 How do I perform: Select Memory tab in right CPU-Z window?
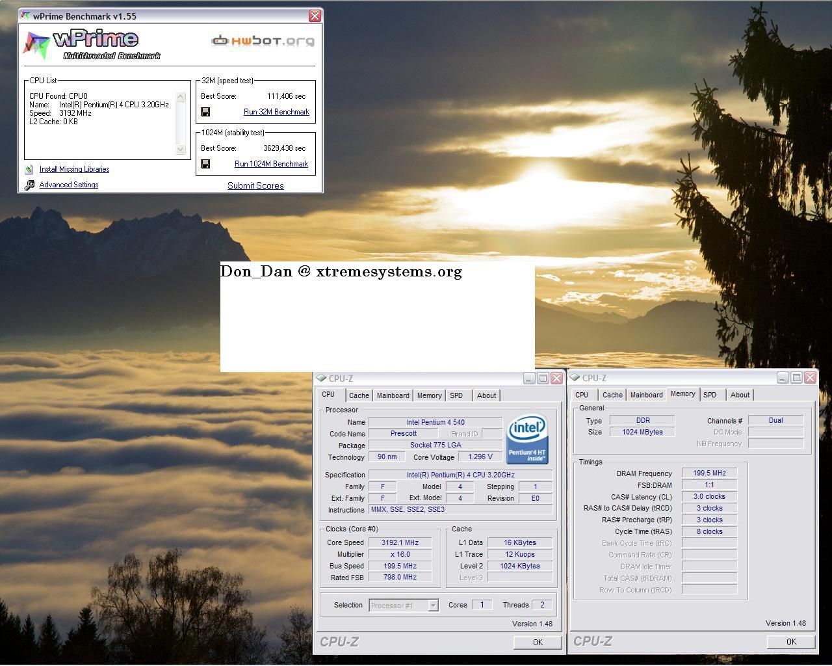[x=682, y=393]
